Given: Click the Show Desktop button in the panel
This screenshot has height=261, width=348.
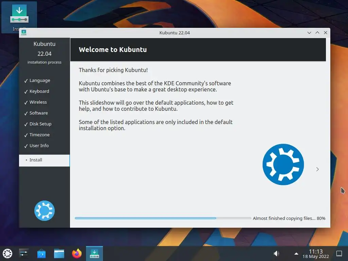Looking at the screenshot, I should click(339, 254).
